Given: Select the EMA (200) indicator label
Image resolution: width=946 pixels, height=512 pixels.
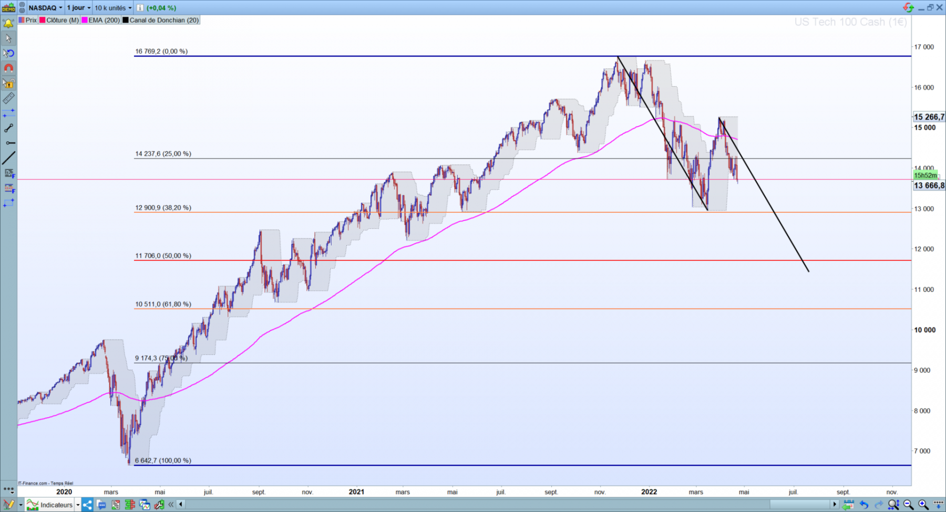Looking at the screenshot, I should (x=104, y=20).
